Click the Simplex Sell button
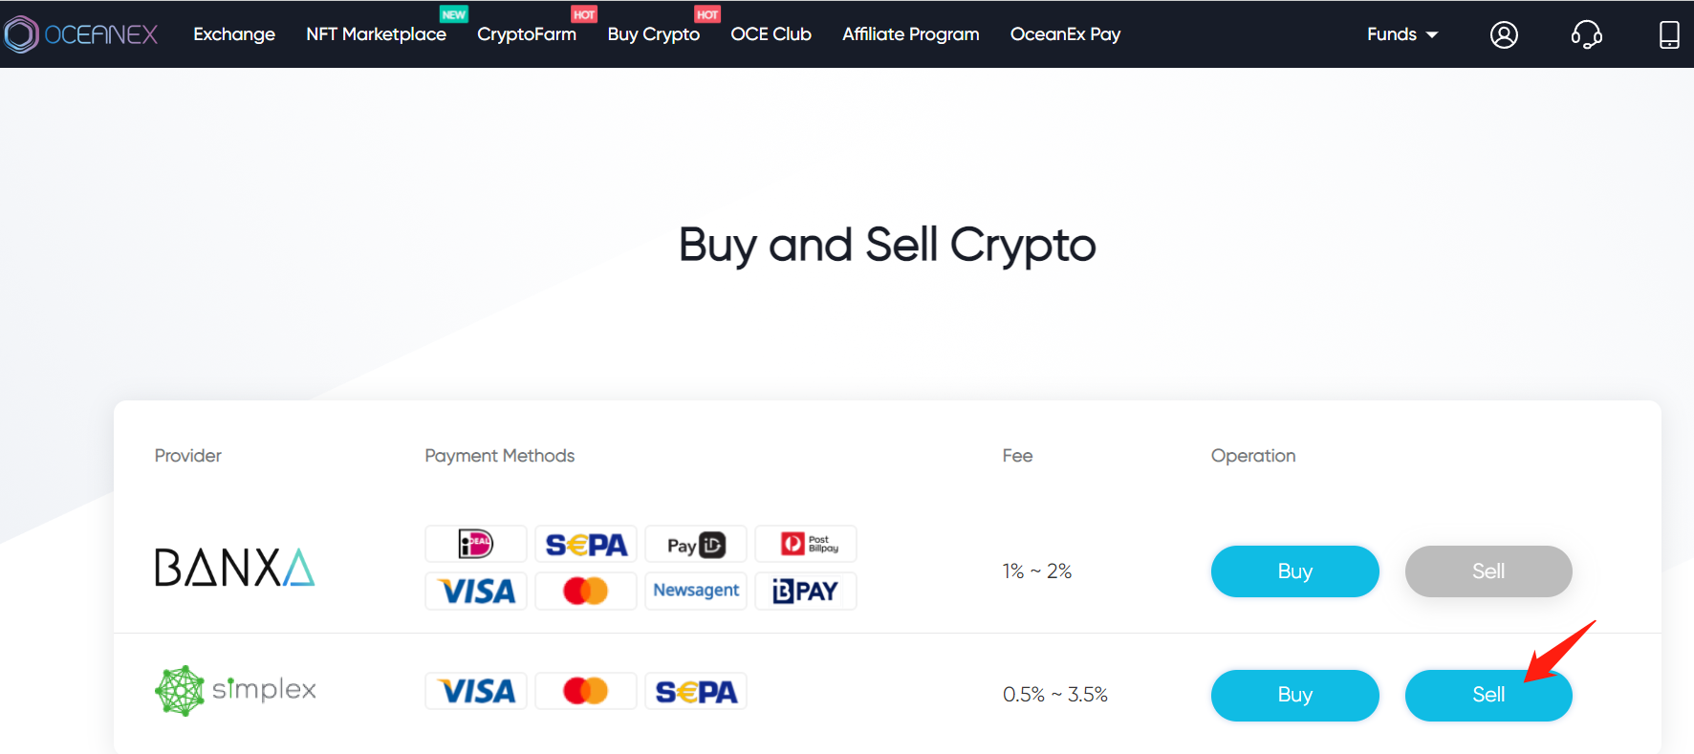This screenshot has width=1694, height=754. (x=1488, y=695)
